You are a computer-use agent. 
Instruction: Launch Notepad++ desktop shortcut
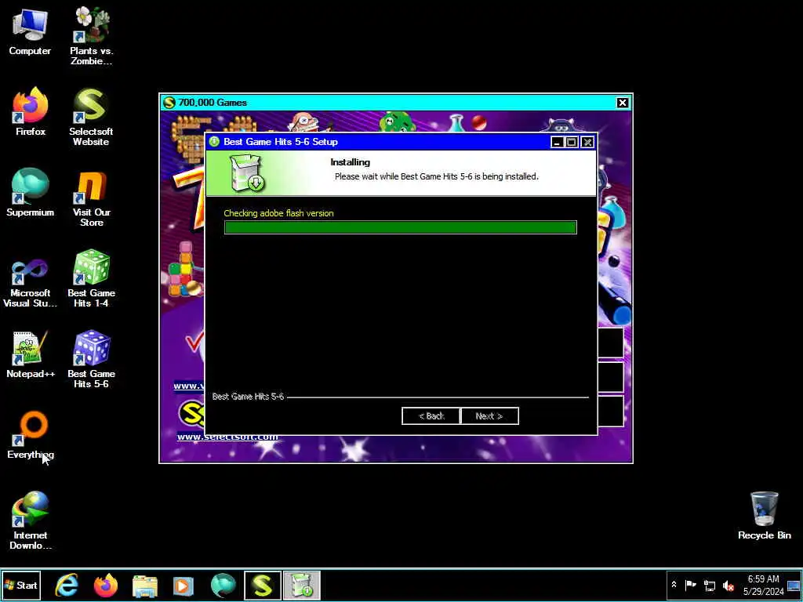(31, 354)
